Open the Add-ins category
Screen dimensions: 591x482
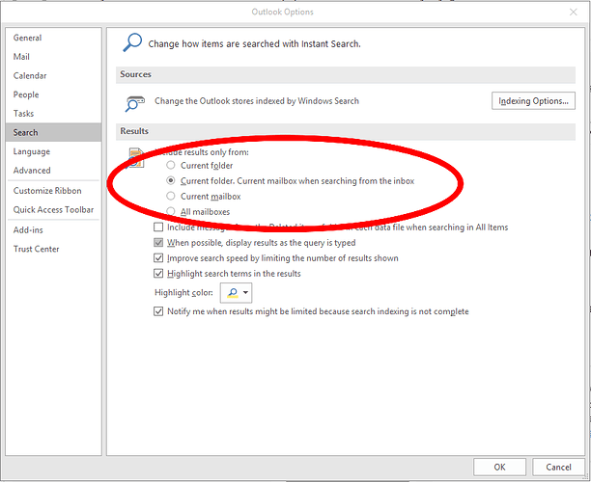pos(53,229)
